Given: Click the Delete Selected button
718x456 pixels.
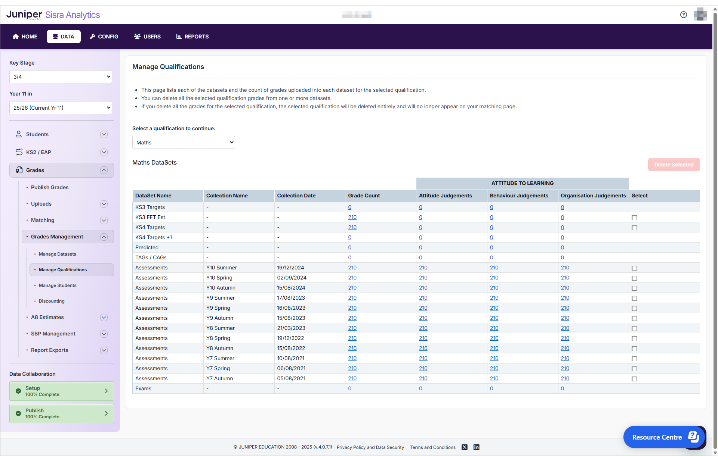Looking at the screenshot, I should (674, 165).
